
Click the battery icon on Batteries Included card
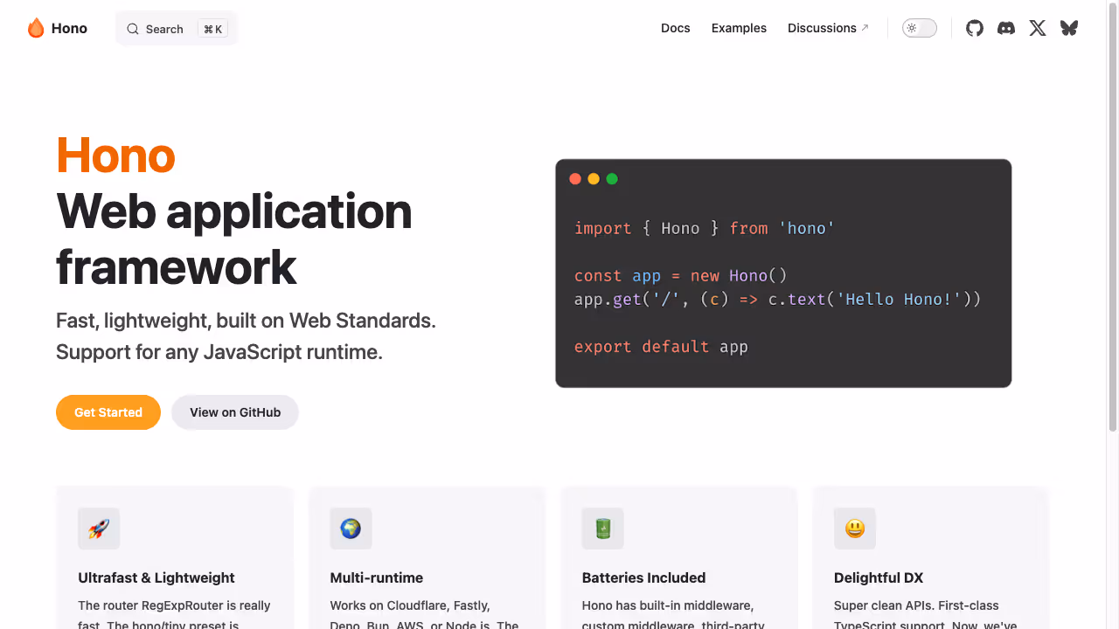(x=602, y=529)
